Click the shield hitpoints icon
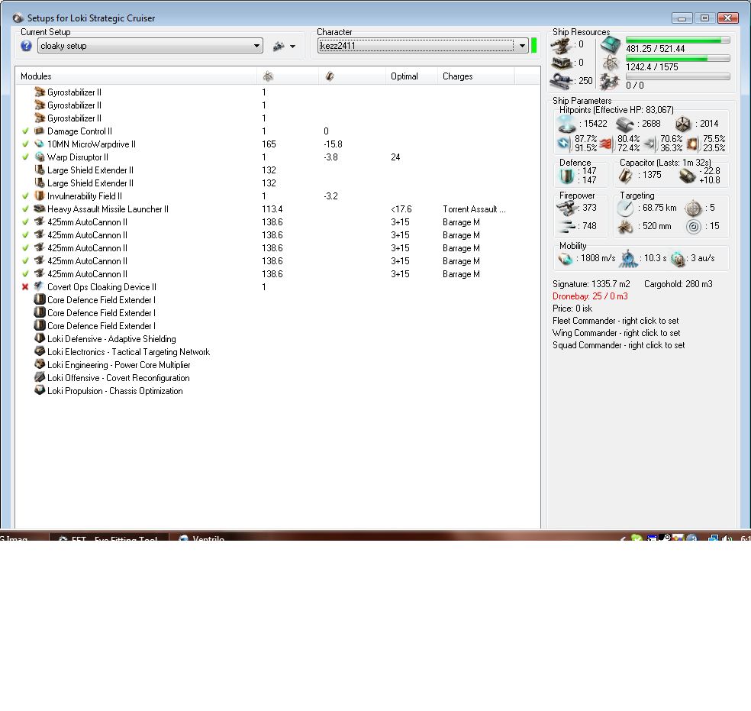Screen dimensions: 751x711 coord(566,124)
